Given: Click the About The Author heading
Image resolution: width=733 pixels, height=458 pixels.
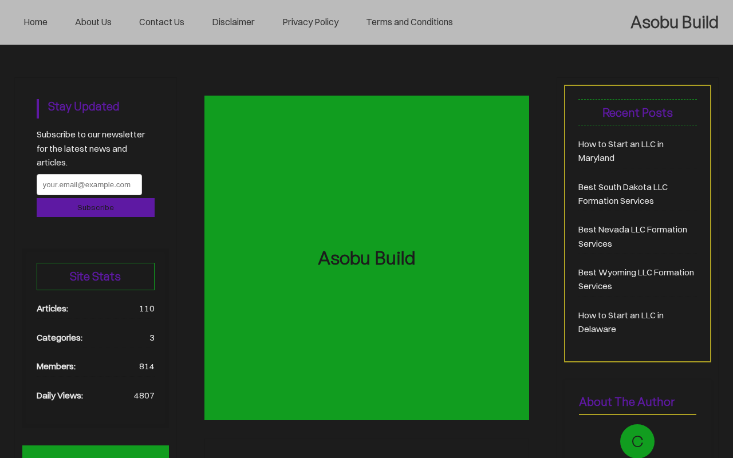Looking at the screenshot, I should [x=626, y=402].
